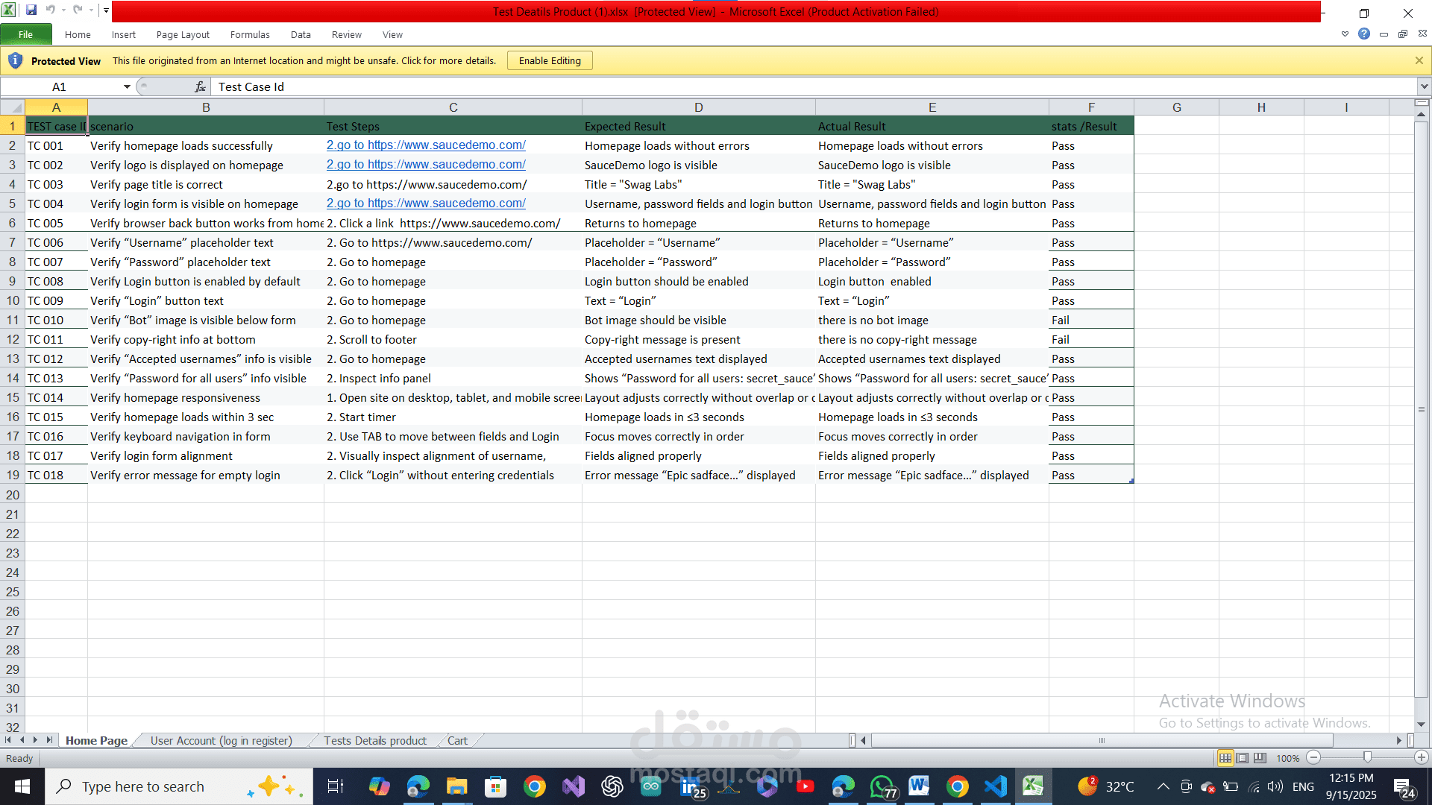Click the vertical scrollbar up arrow

(x=1422, y=115)
